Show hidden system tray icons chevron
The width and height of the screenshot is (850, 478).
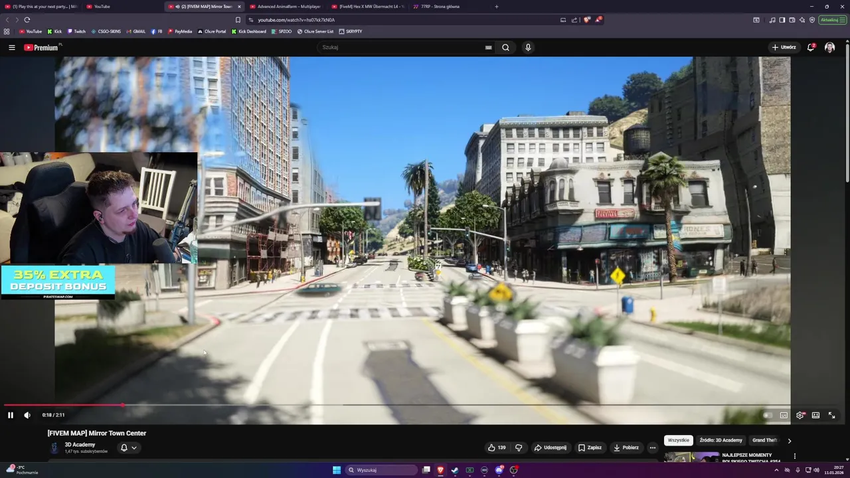click(776, 470)
